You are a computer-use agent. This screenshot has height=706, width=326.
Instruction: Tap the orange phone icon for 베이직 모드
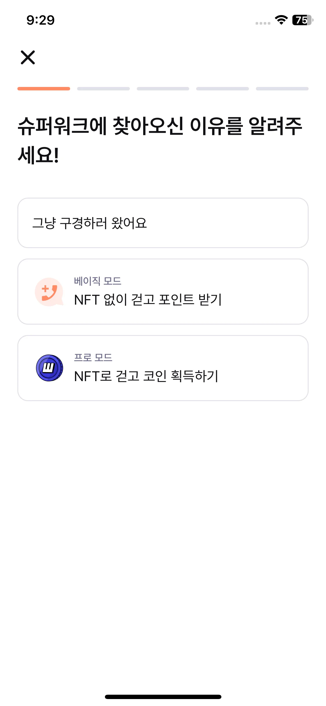point(49,292)
